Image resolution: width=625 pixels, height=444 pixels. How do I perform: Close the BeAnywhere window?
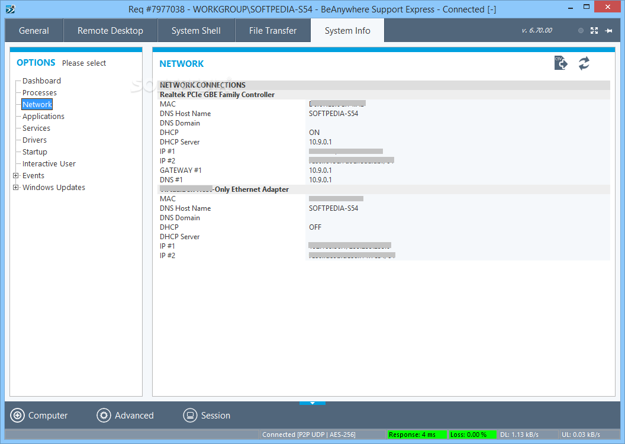click(x=607, y=7)
